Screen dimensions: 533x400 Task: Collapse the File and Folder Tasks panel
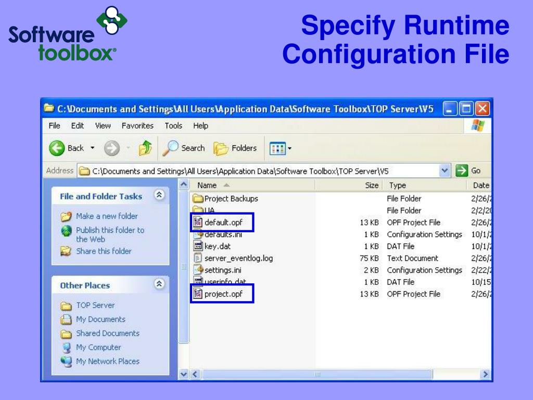coord(159,195)
